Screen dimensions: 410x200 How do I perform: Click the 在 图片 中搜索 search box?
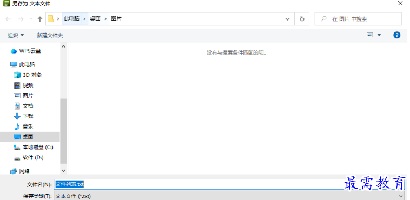point(358,19)
